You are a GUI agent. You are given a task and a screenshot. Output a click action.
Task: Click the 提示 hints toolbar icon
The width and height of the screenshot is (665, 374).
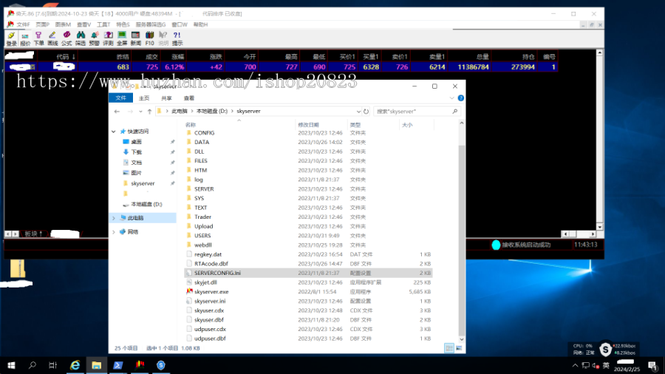(x=177, y=38)
